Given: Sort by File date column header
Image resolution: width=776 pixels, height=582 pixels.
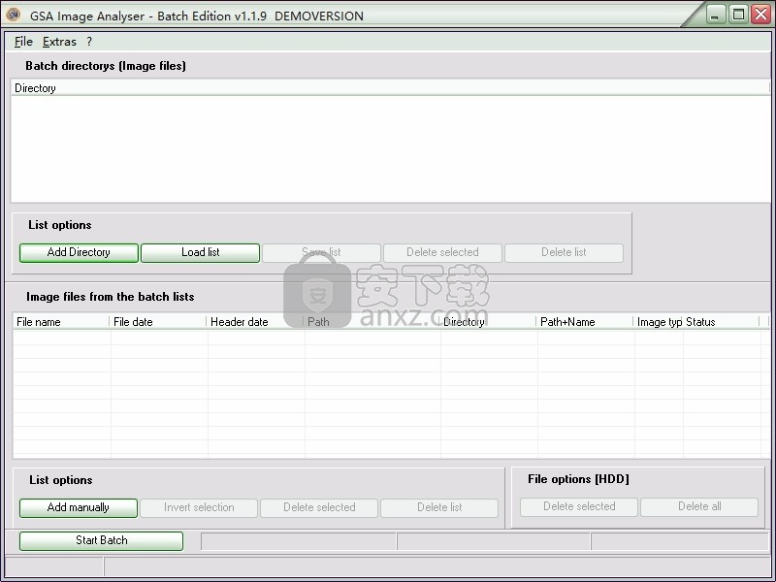Looking at the screenshot, I should coord(158,322).
